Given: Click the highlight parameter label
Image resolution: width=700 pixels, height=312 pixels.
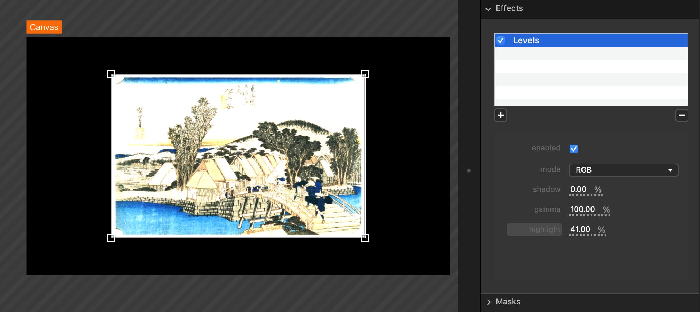Looking at the screenshot, I should point(544,230).
